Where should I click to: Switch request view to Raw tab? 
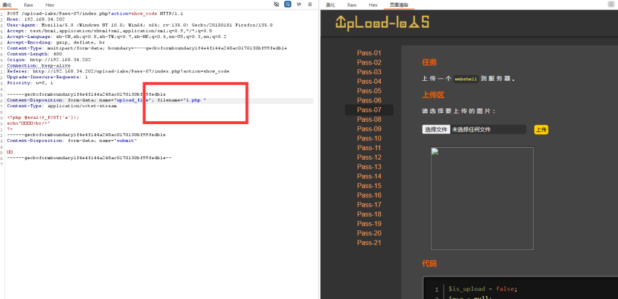pos(28,5)
